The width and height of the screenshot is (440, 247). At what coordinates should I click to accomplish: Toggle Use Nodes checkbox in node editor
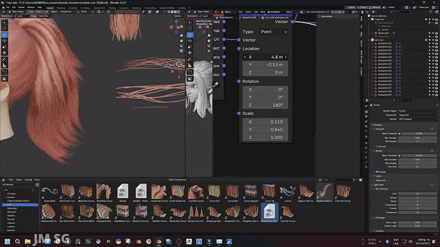click(269, 12)
